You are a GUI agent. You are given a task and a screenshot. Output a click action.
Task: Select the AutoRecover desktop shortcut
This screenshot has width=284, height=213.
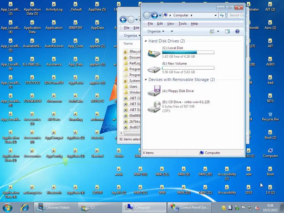click(x=54, y=43)
